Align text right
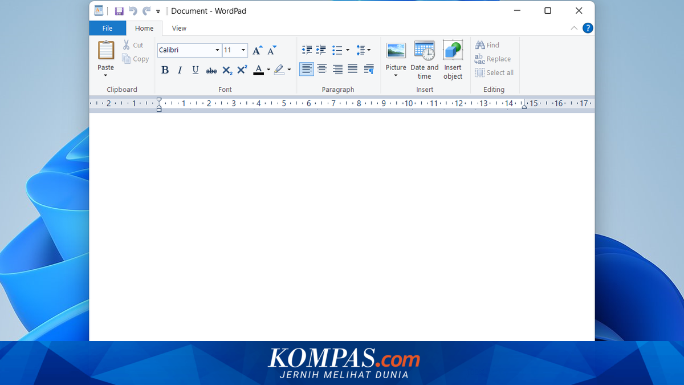Viewport: 684px width, 385px height. coord(337,70)
